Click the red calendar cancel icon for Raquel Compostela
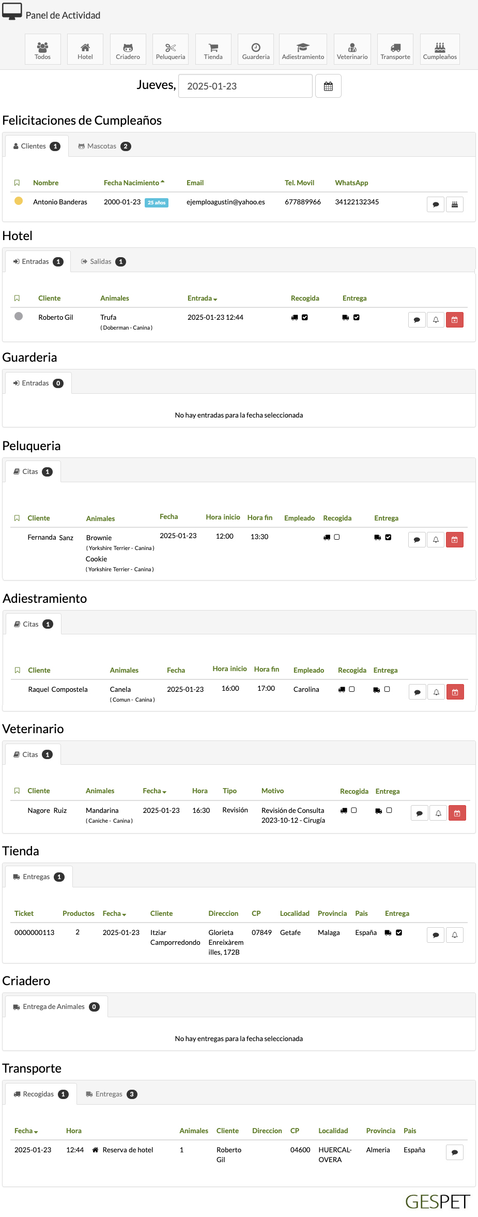478x1217 pixels. click(x=455, y=692)
